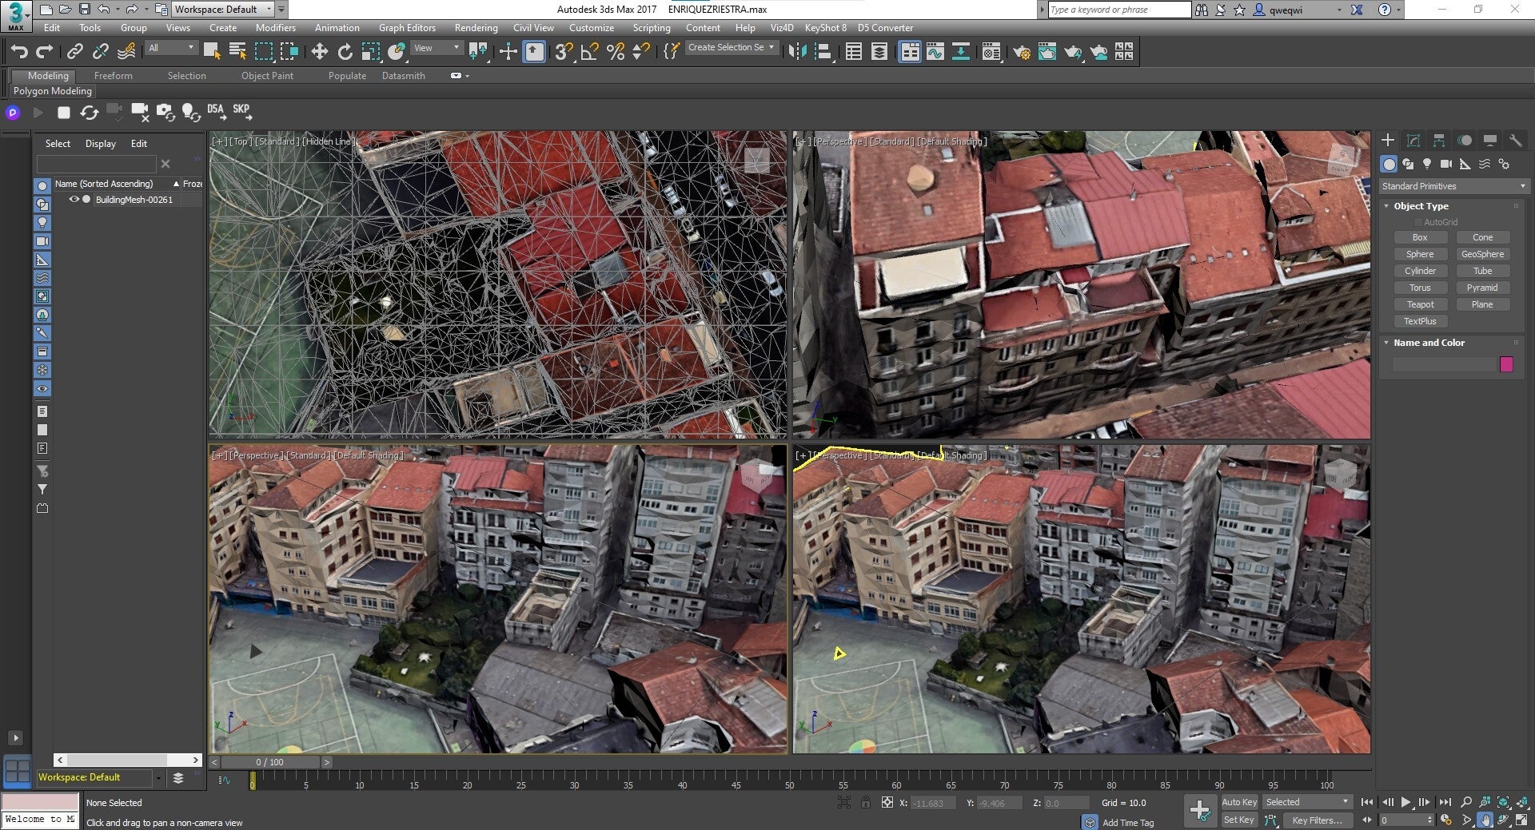Choose the Cameras category icon
The height and width of the screenshot is (830, 1535).
(1445, 164)
